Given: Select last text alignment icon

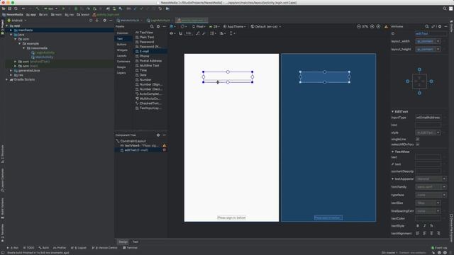Looking at the screenshot, I should pos(438,233).
